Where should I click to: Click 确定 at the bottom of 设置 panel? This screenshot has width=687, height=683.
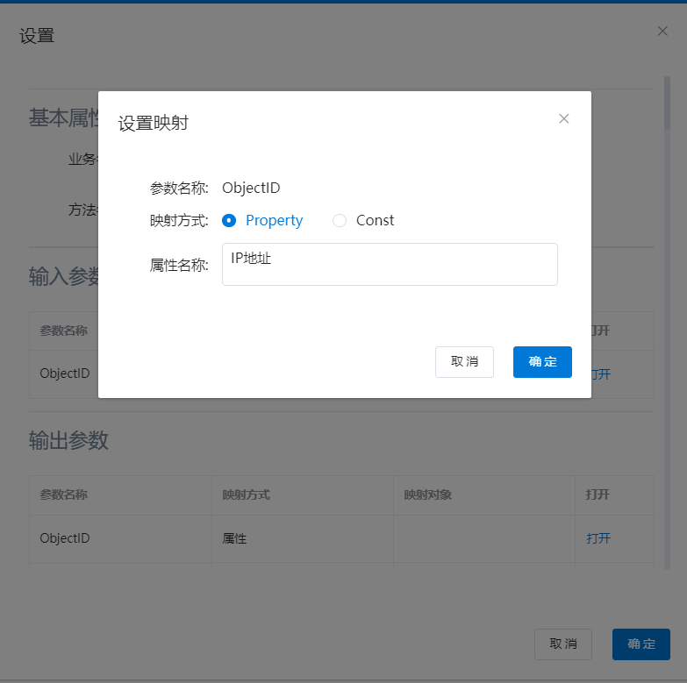pos(640,644)
